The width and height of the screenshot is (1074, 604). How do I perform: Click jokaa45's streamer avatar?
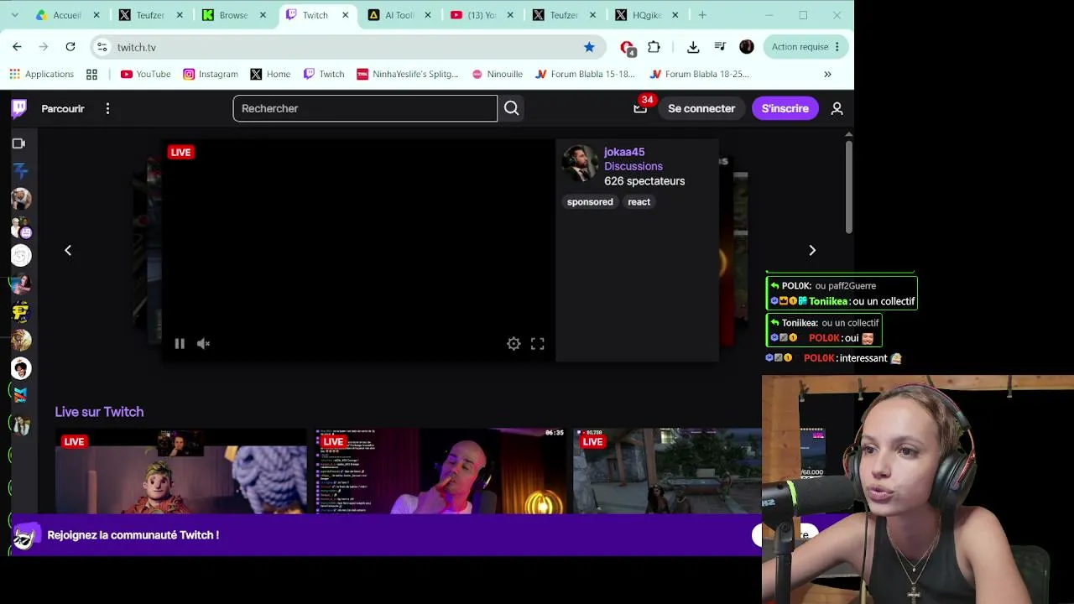[x=580, y=163]
